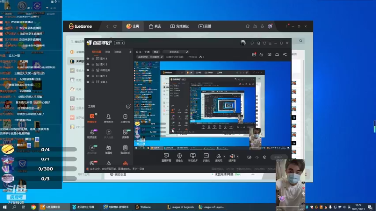This screenshot has width=376, height=211.
Task: Click the search magnifier in WeGame window
Action: point(301,41)
